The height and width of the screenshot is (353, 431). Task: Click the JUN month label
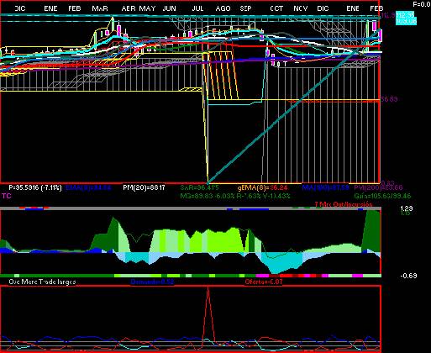click(170, 8)
